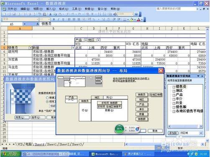Open the 销售员 filter dropdown in A5
This screenshot has height=157, width=210.
[31, 48]
